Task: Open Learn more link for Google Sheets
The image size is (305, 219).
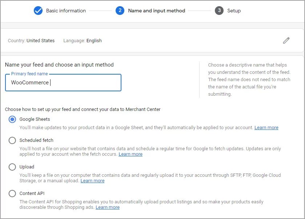Action: (266, 128)
